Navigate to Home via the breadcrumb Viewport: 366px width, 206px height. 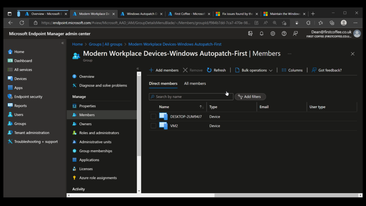77,44
